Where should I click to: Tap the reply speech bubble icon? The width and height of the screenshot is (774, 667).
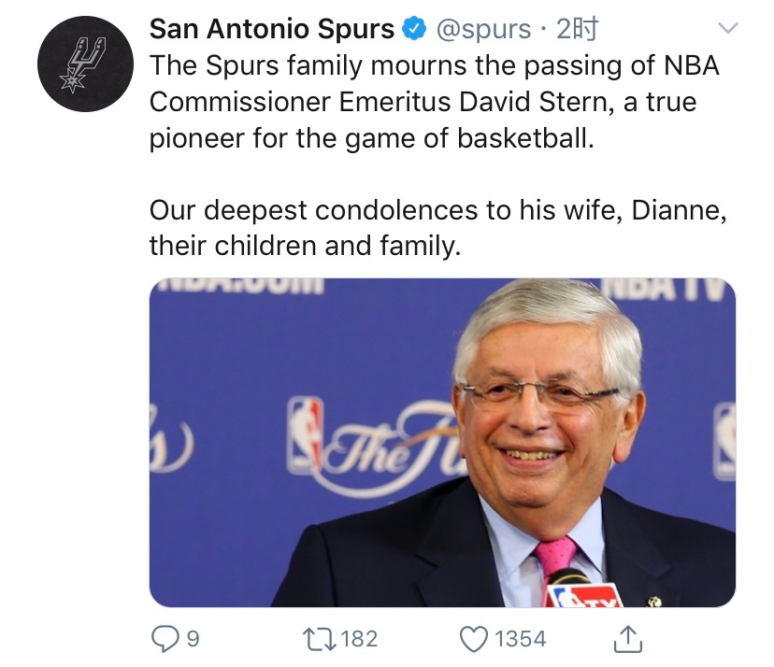pyautogui.click(x=165, y=638)
